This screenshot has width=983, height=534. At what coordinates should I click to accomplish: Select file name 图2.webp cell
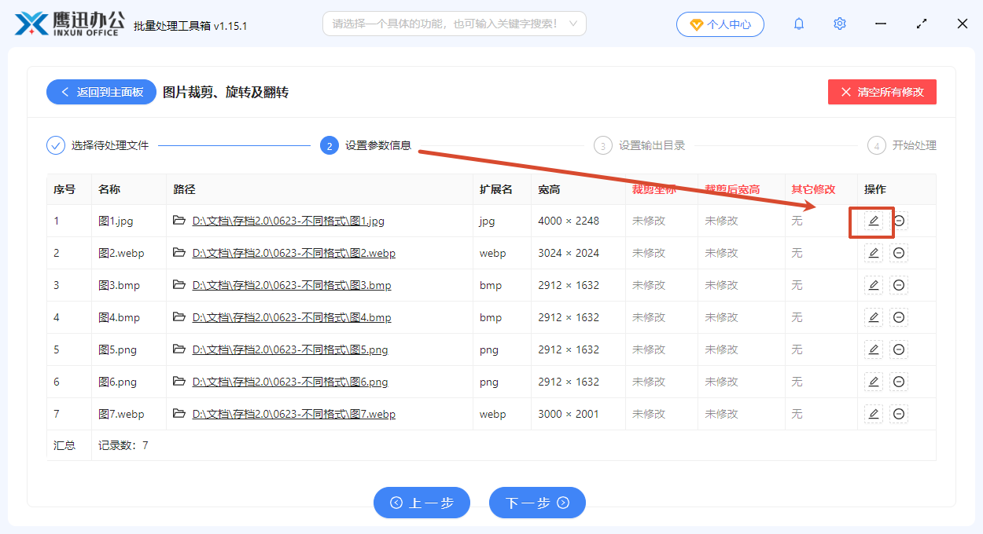point(121,253)
